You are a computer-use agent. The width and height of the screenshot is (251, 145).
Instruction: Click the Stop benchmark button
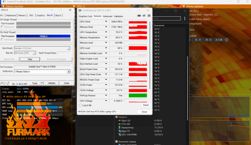coord(30,59)
